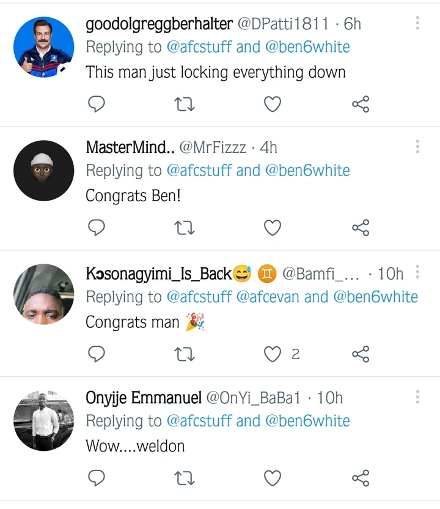Open Onyije Emmanuel's profile avatar
Screen dimensions: 440x509
[43, 421]
